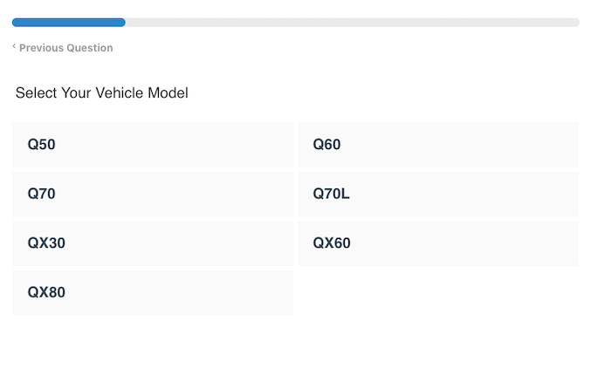This screenshot has height=375, width=611.
Task: Select the Q50 vehicle model
Action: (153, 145)
